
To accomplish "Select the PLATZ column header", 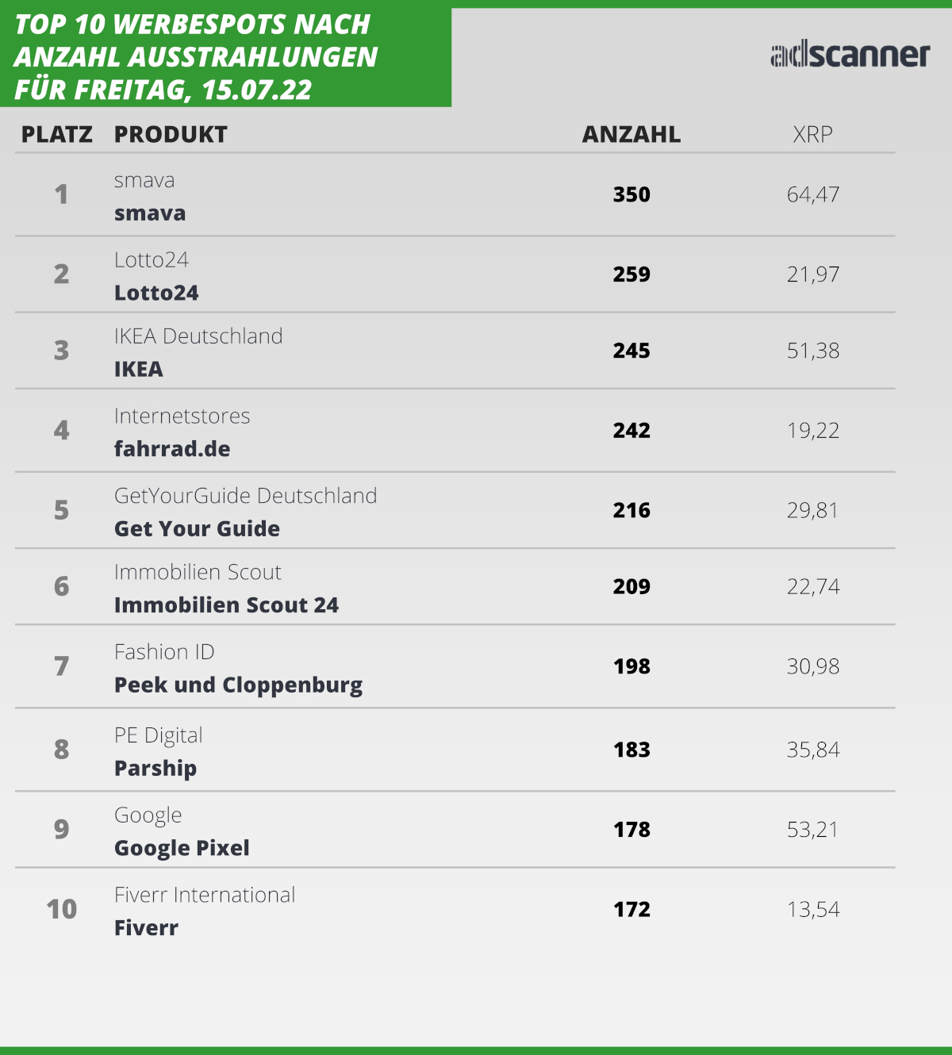I will tap(57, 135).
